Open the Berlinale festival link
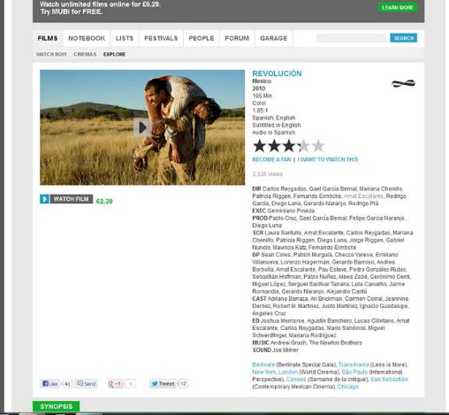449x415 pixels. 263,365
